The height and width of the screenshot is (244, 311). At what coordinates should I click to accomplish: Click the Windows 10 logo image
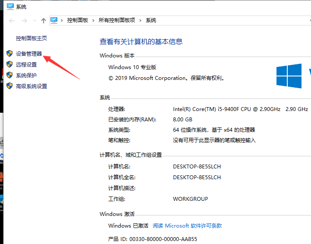(289, 76)
